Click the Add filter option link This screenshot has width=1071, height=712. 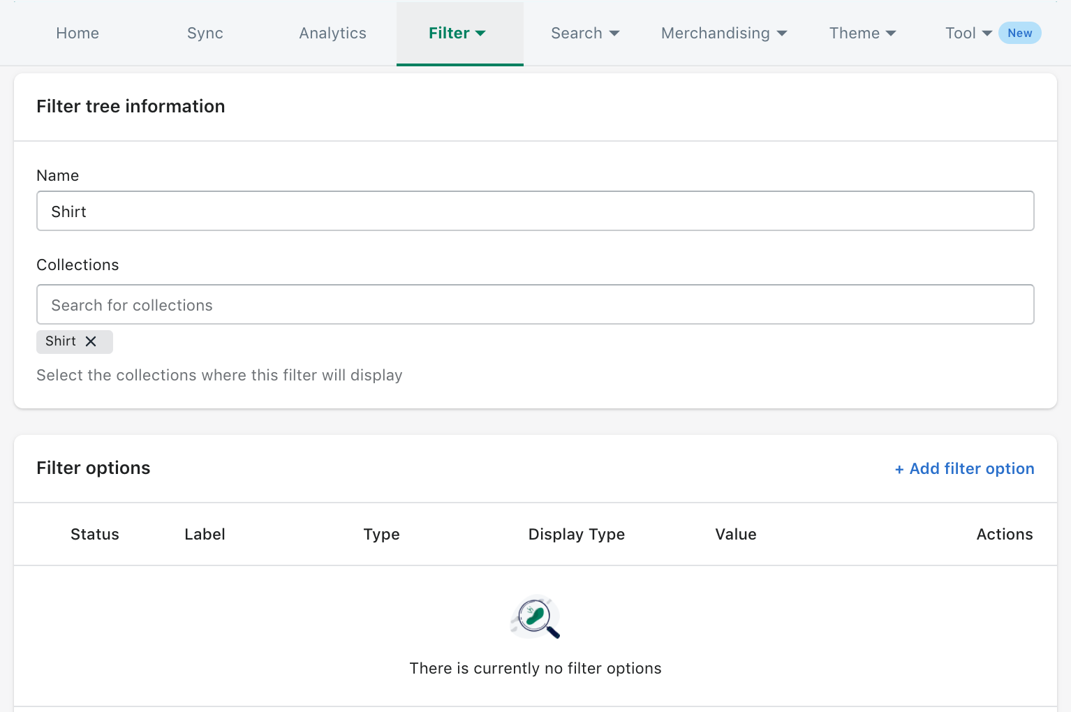964,468
